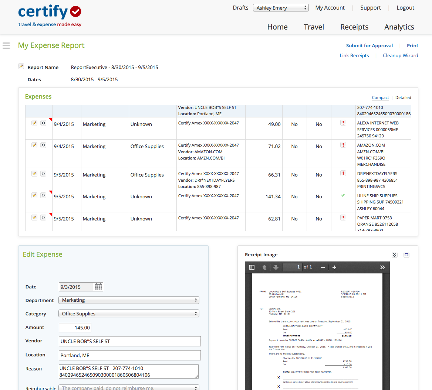Open receipt viewer tools double-arrow menu
The width and height of the screenshot is (432, 390).
pos(382,267)
